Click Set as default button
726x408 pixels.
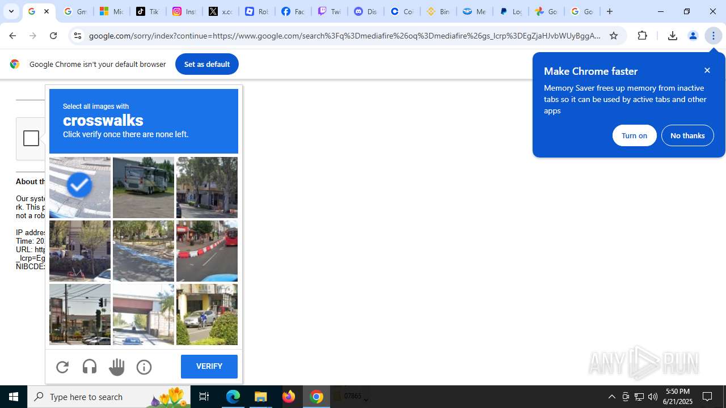[x=206, y=64]
